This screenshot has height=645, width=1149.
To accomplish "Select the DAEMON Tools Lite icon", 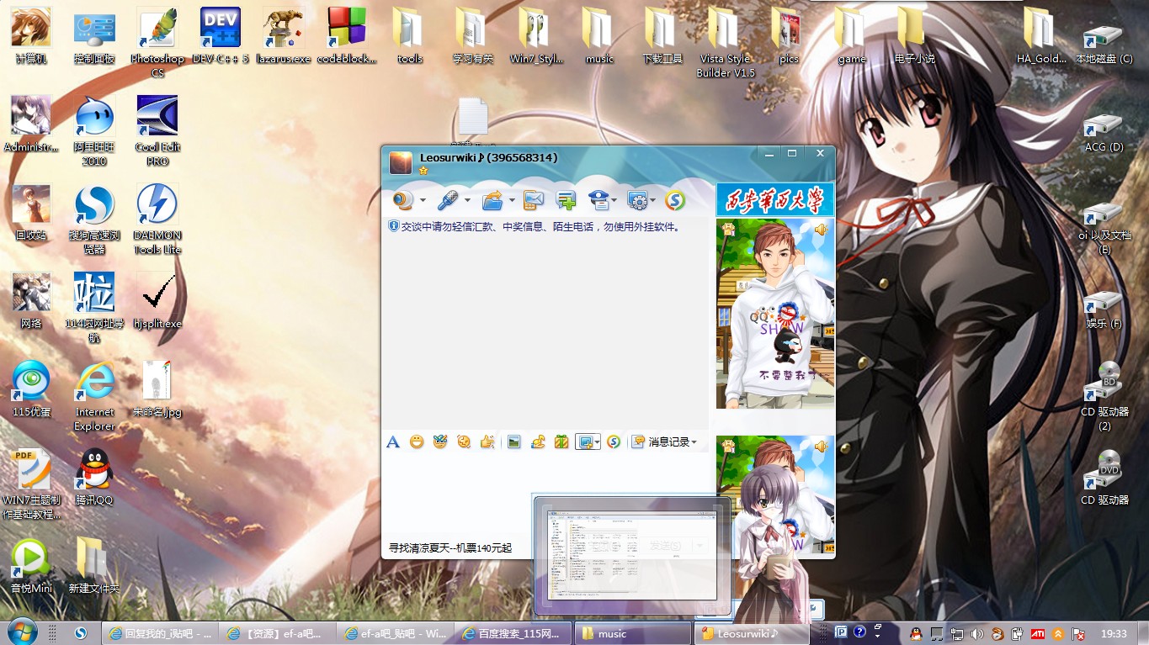I will click(157, 219).
